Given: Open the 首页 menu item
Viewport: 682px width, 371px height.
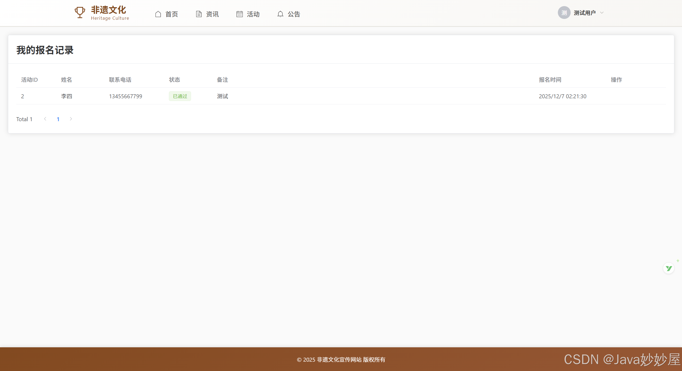Looking at the screenshot, I should tap(172, 14).
